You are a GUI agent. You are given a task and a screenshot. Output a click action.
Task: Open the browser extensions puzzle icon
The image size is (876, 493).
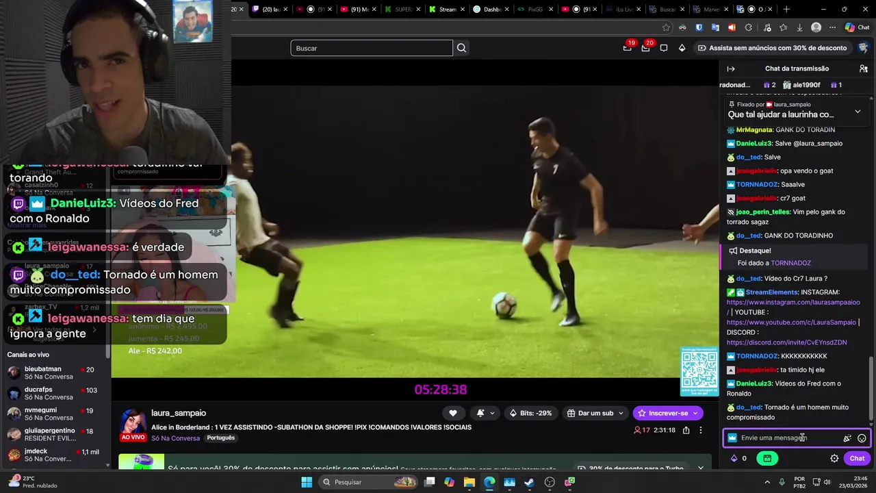(748, 27)
